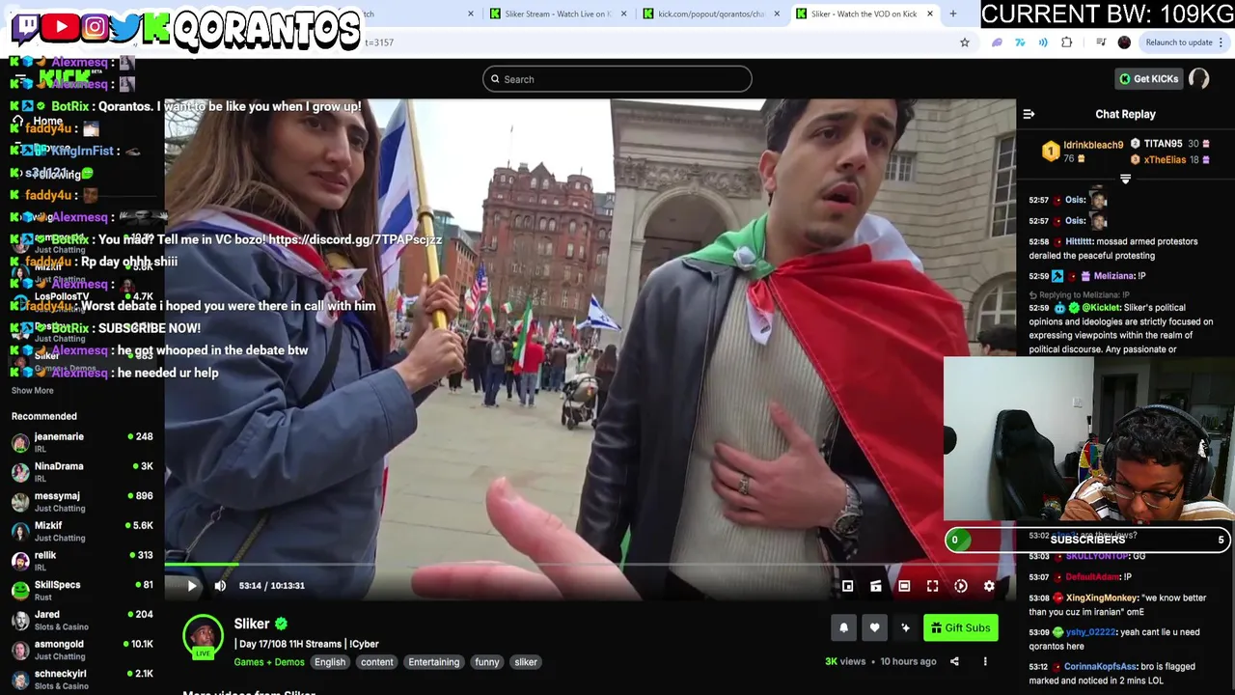Toggle the notification bell for Sliker
This screenshot has width=1235, height=695.
coord(843,627)
